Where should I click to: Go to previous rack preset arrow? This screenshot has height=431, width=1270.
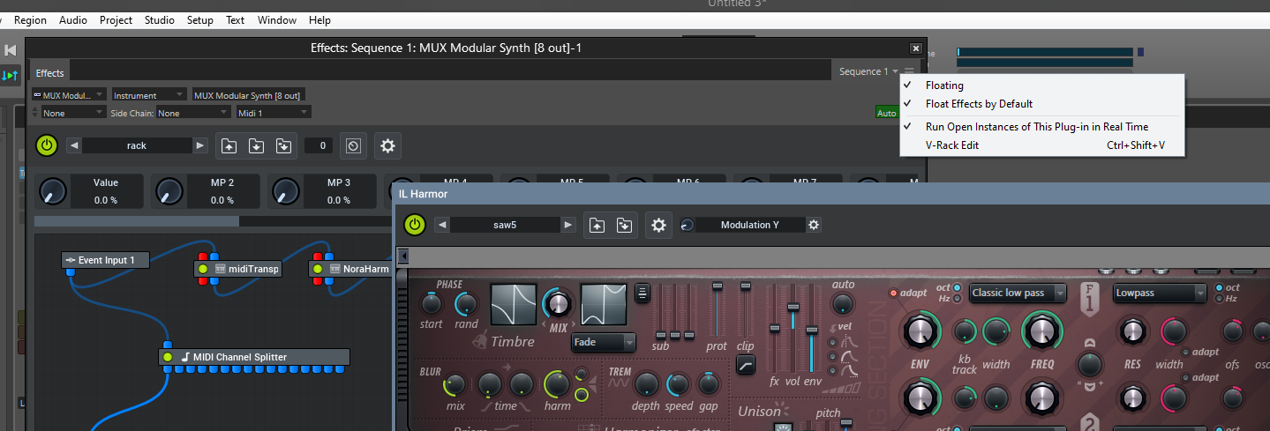74,145
